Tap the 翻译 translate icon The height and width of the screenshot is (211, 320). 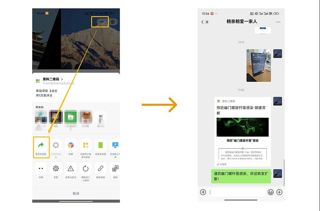115,168
